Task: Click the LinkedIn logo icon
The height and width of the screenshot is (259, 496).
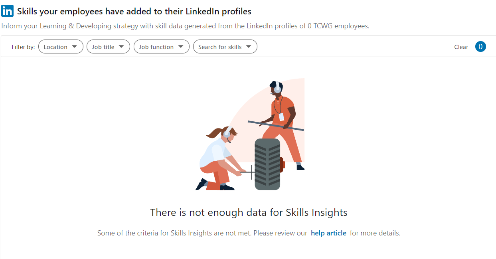Action: tap(7, 11)
